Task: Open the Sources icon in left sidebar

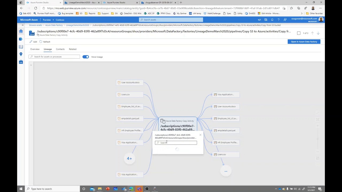Action: click(x=21, y=39)
